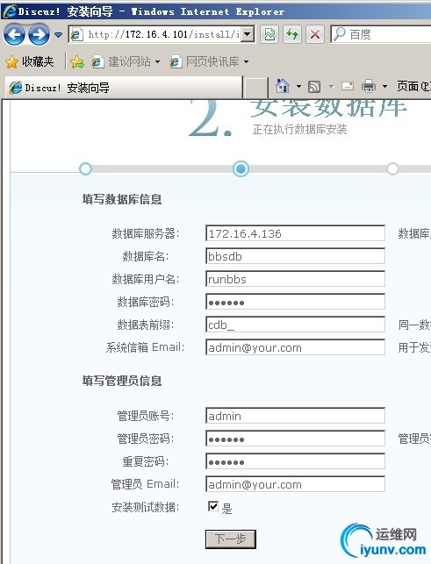
Task: Expand the address bar history dropdown
Action: click(248, 35)
